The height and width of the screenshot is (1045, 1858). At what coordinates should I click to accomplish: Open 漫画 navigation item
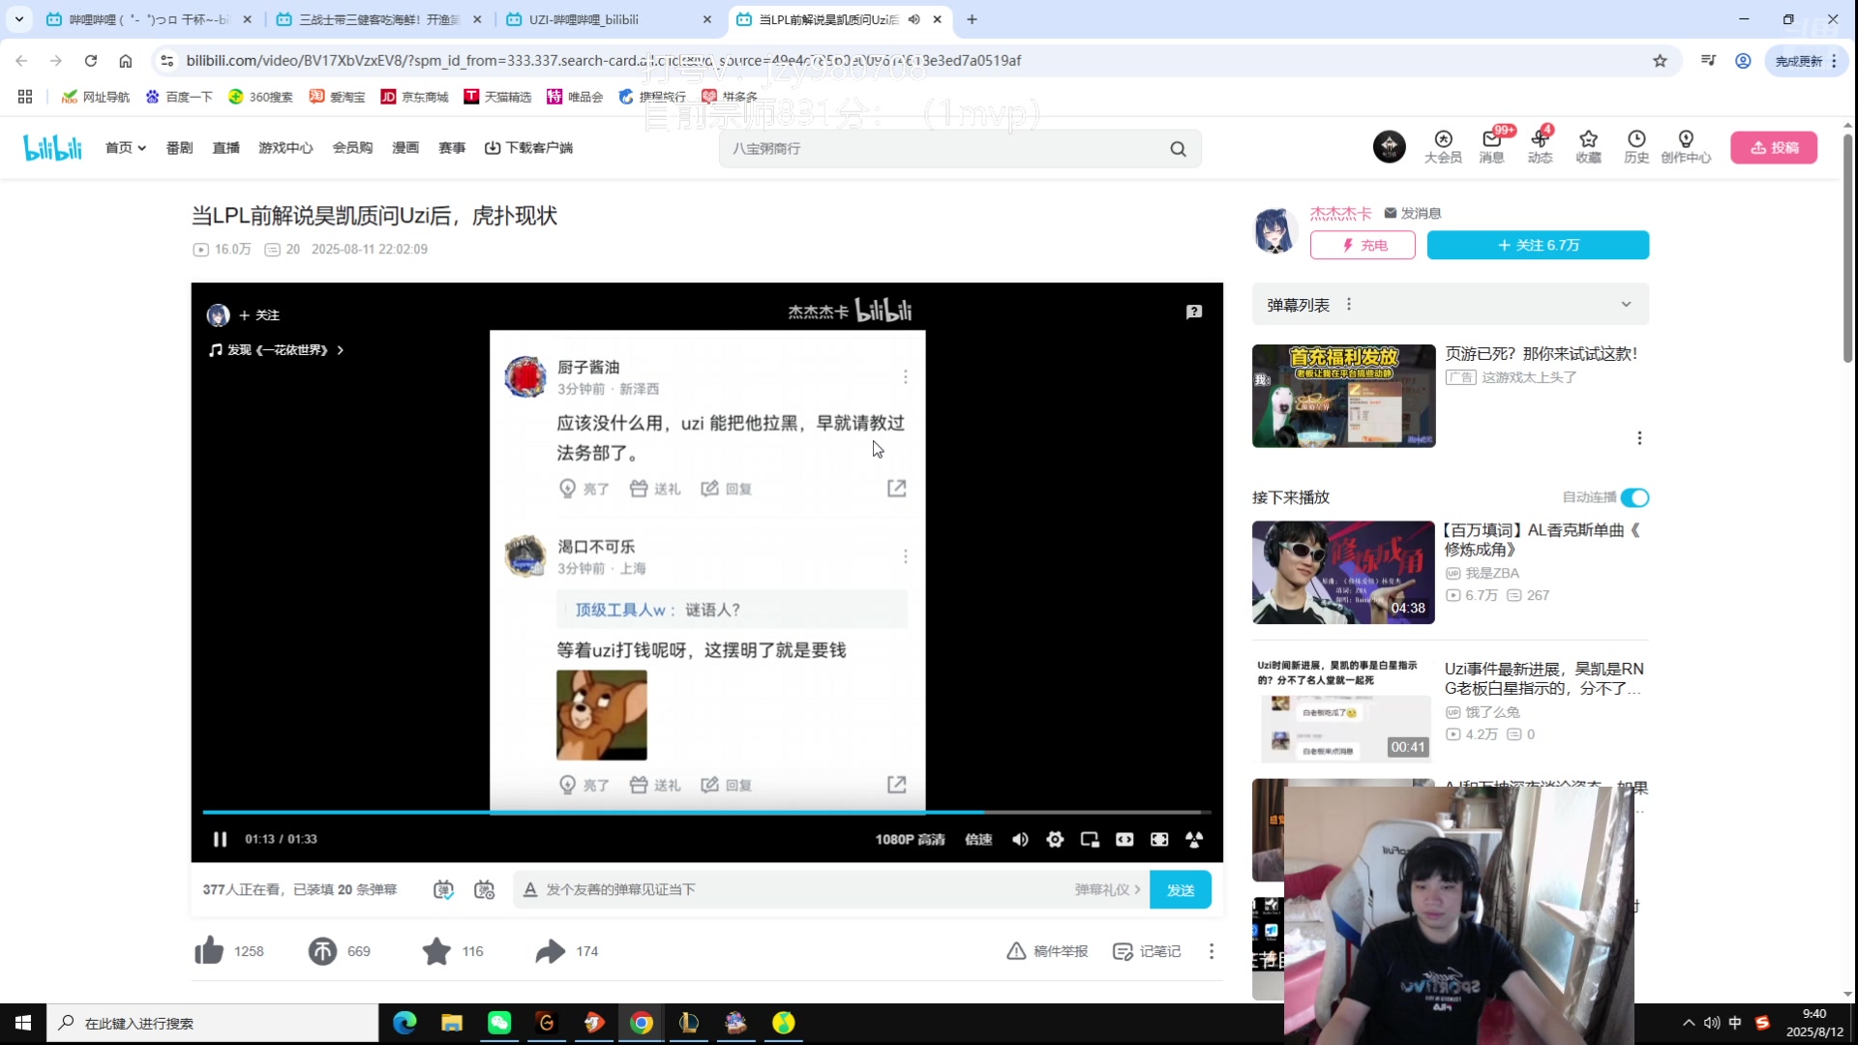[x=405, y=148]
